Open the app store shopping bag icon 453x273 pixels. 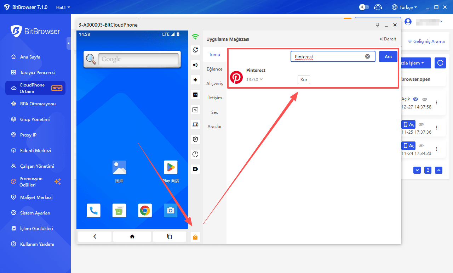(x=195, y=237)
